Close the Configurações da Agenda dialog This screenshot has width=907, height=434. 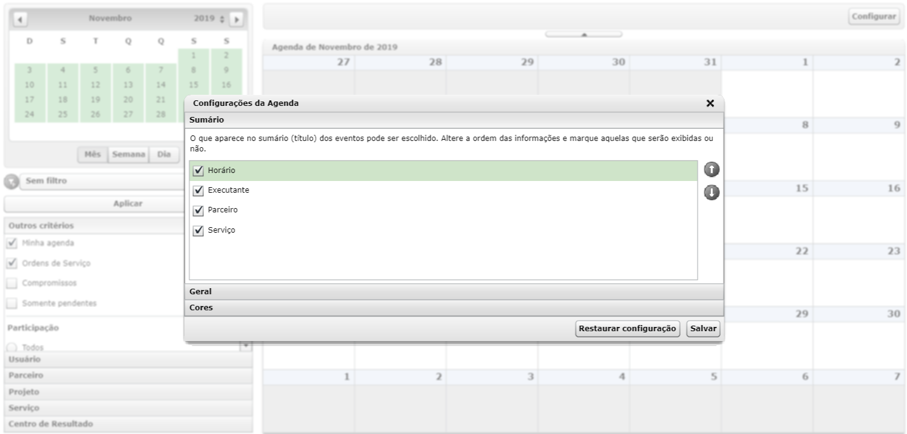[710, 103]
